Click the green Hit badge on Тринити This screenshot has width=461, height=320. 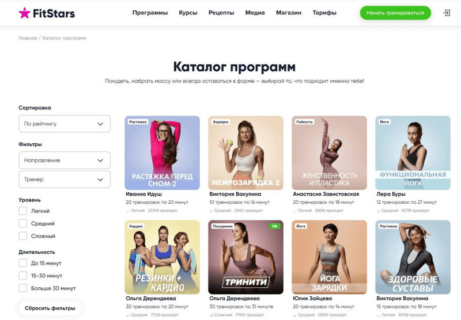pyautogui.click(x=275, y=226)
